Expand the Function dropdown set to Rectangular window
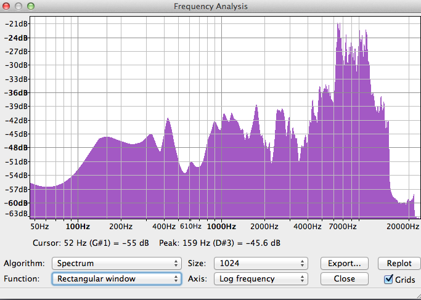Viewport: 421px width, 300px height. coord(116,278)
